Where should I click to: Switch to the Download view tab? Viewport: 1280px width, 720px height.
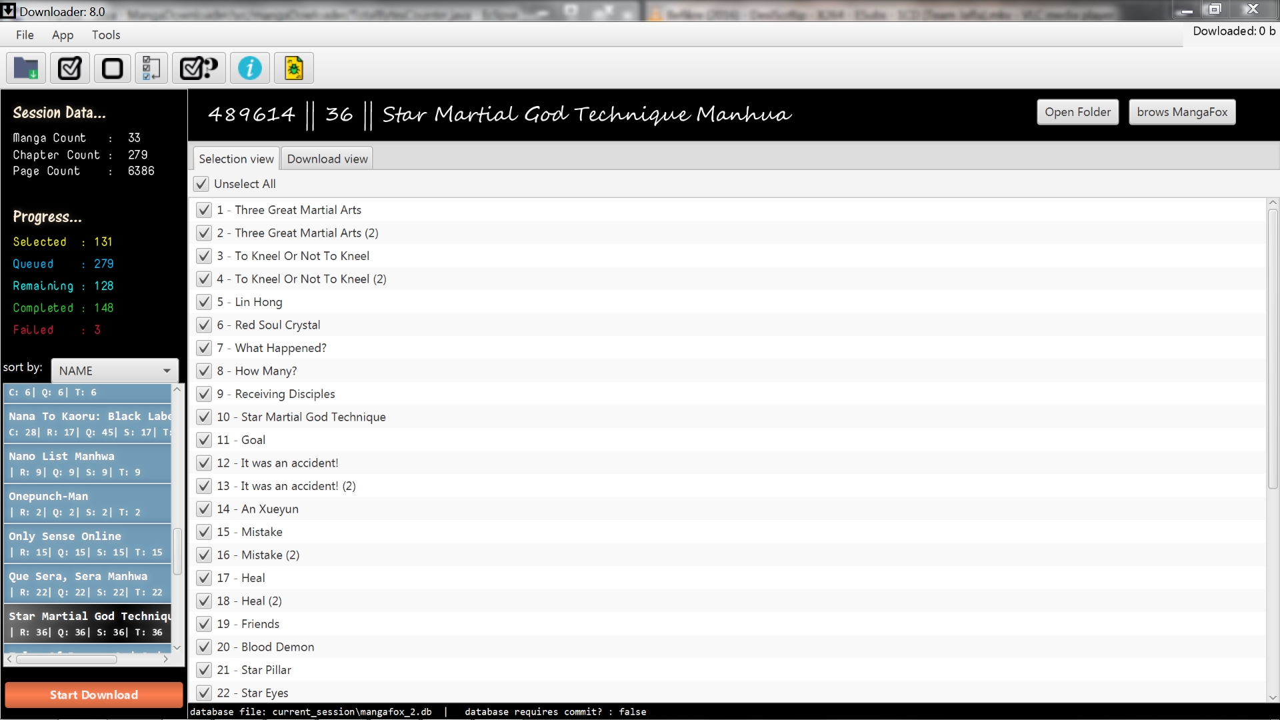pyautogui.click(x=327, y=159)
